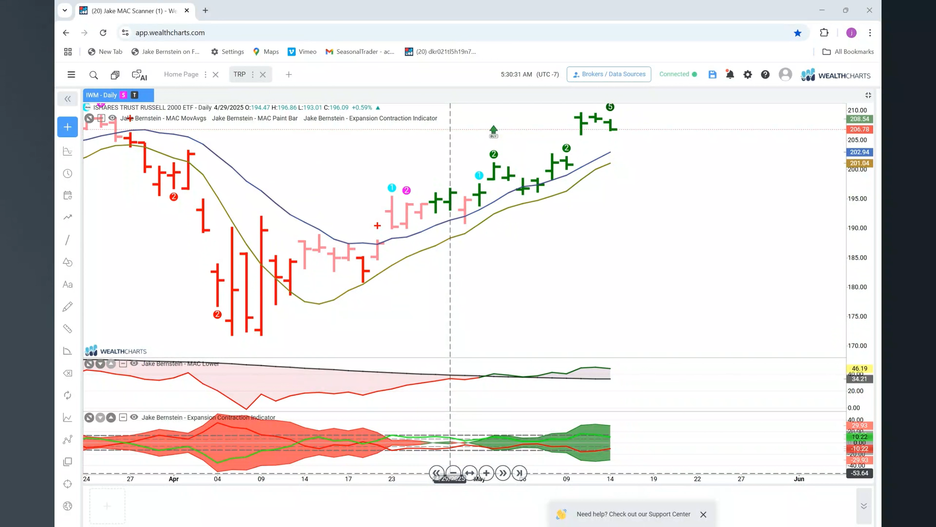The image size is (936, 527).
Task: Open the hamburger main menu
Action: pos(71,75)
